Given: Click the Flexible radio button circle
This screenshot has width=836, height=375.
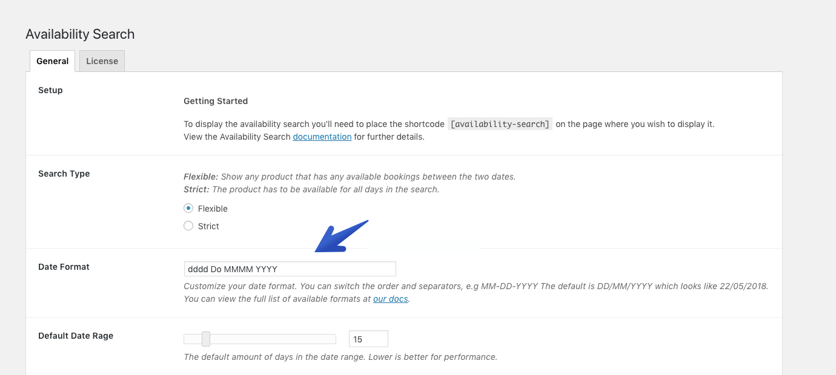Looking at the screenshot, I should pos(188,208).
